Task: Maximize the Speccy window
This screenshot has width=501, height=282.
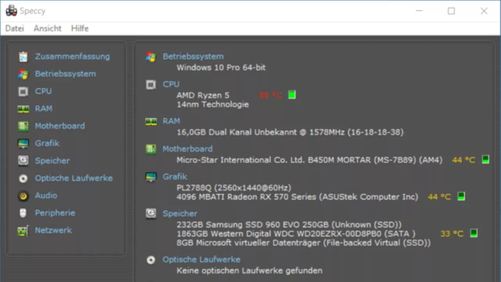Action: (451, 11)
